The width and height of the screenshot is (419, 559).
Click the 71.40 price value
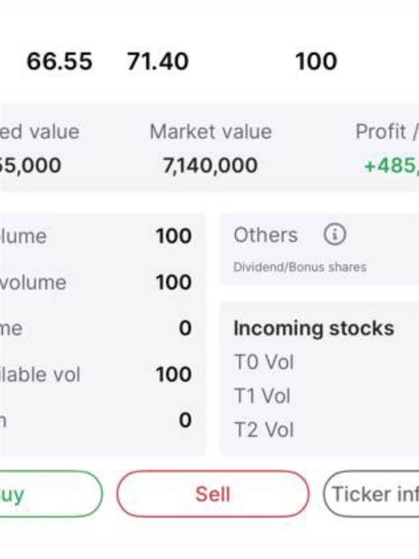pos(158,61)
